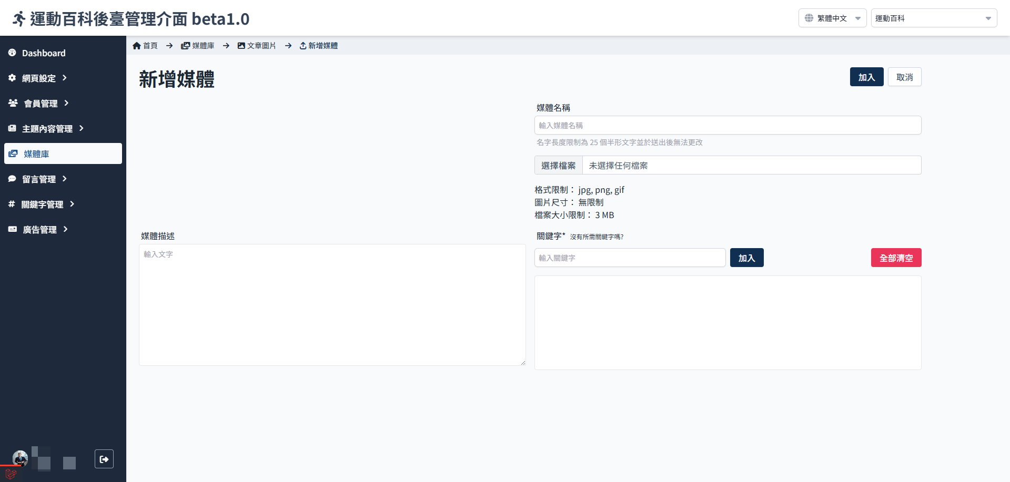Image resolution: width=1010 pixels, height=482 pixels.
Task: Go to 首頁 breadcrumb link
Action: coord(150,46)
